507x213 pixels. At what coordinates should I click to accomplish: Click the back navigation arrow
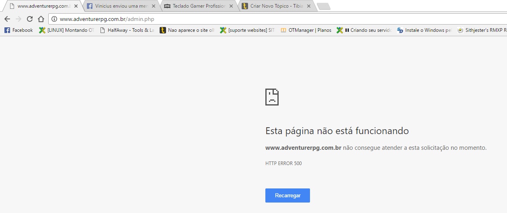7,19
